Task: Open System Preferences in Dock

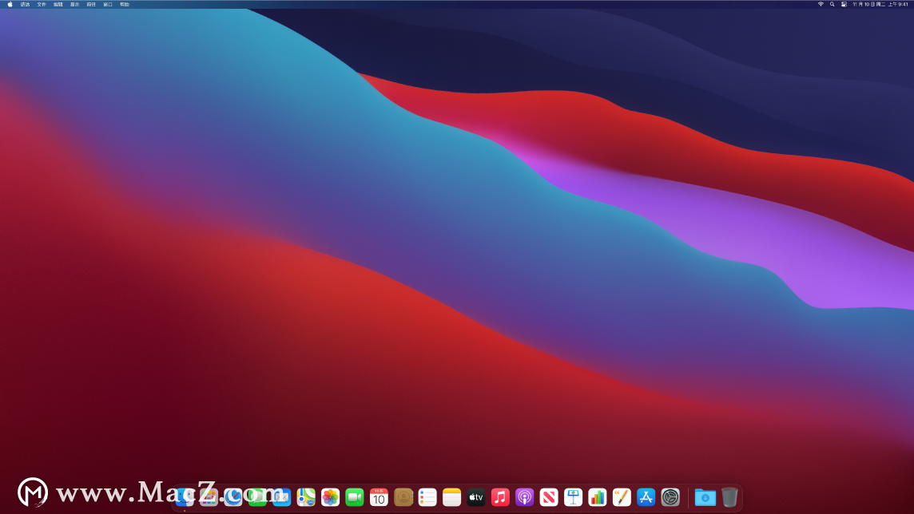Action: (x=670, y=497)
